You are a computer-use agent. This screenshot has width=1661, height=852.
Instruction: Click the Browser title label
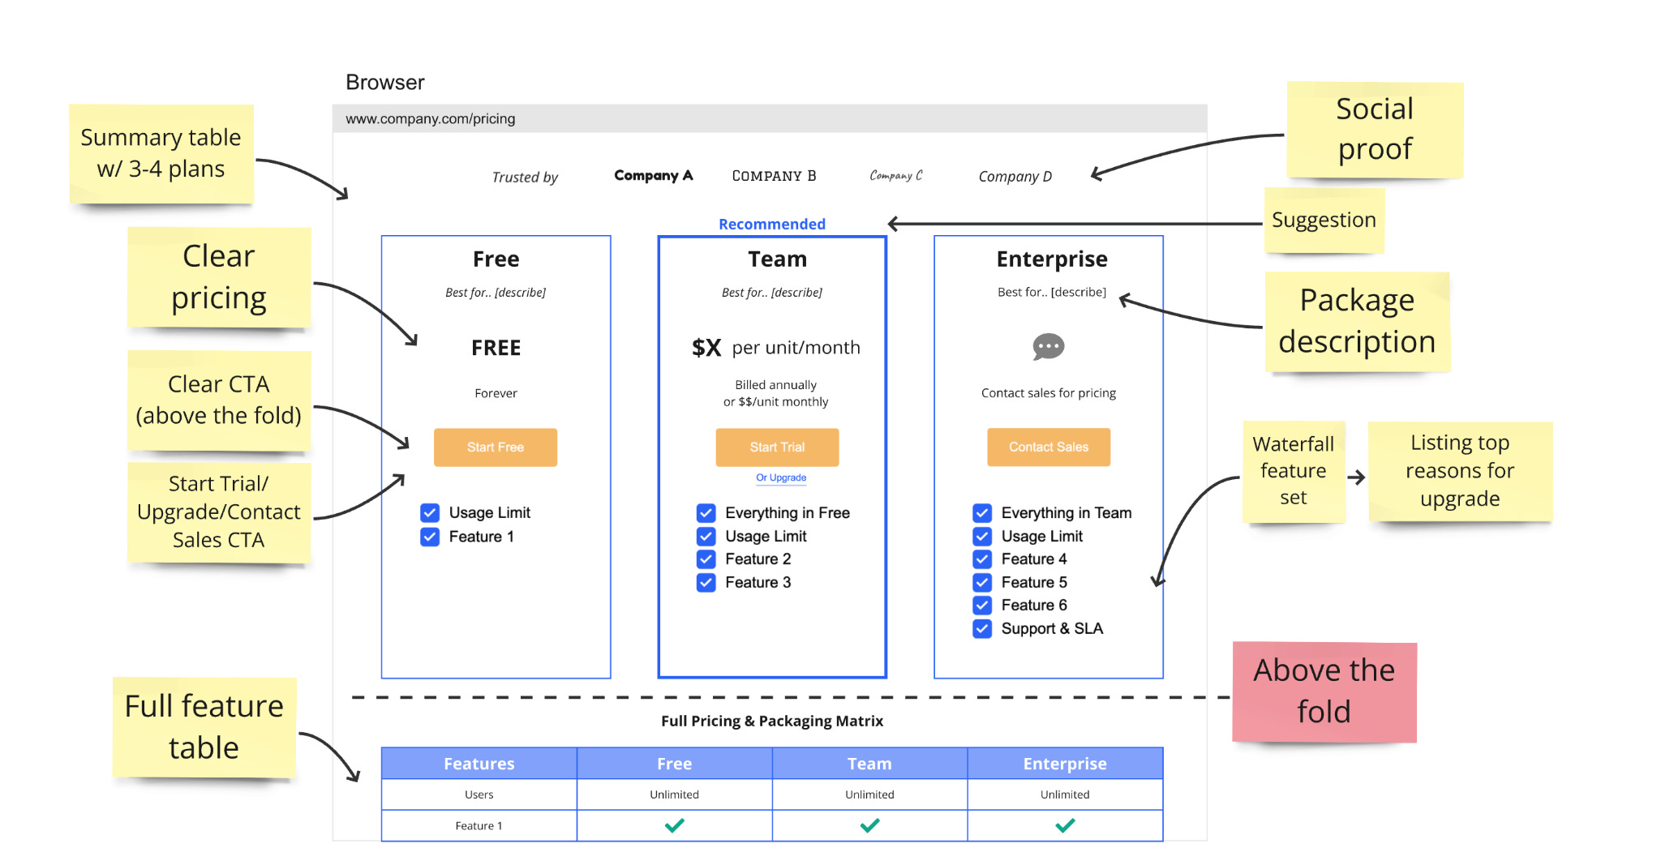384,82
